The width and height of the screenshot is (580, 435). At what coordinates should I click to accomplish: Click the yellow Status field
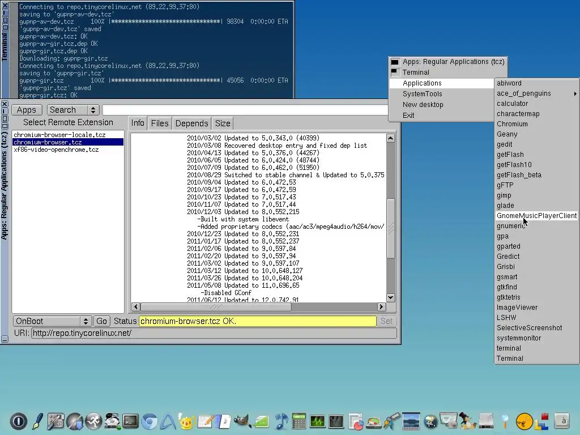coord(258,321)
